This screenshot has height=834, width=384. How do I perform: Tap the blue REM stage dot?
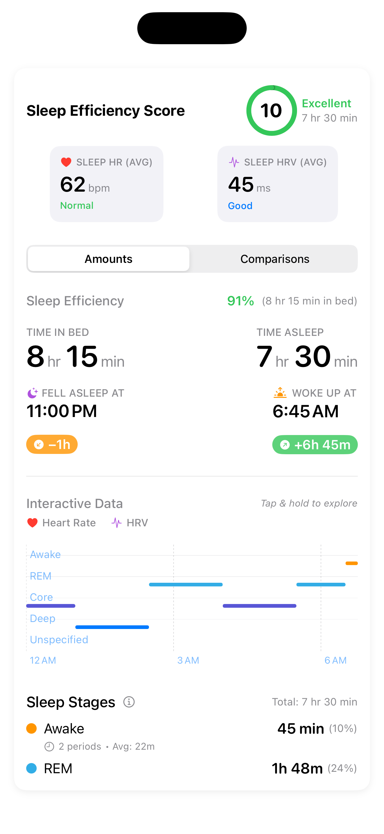[31, 768]
